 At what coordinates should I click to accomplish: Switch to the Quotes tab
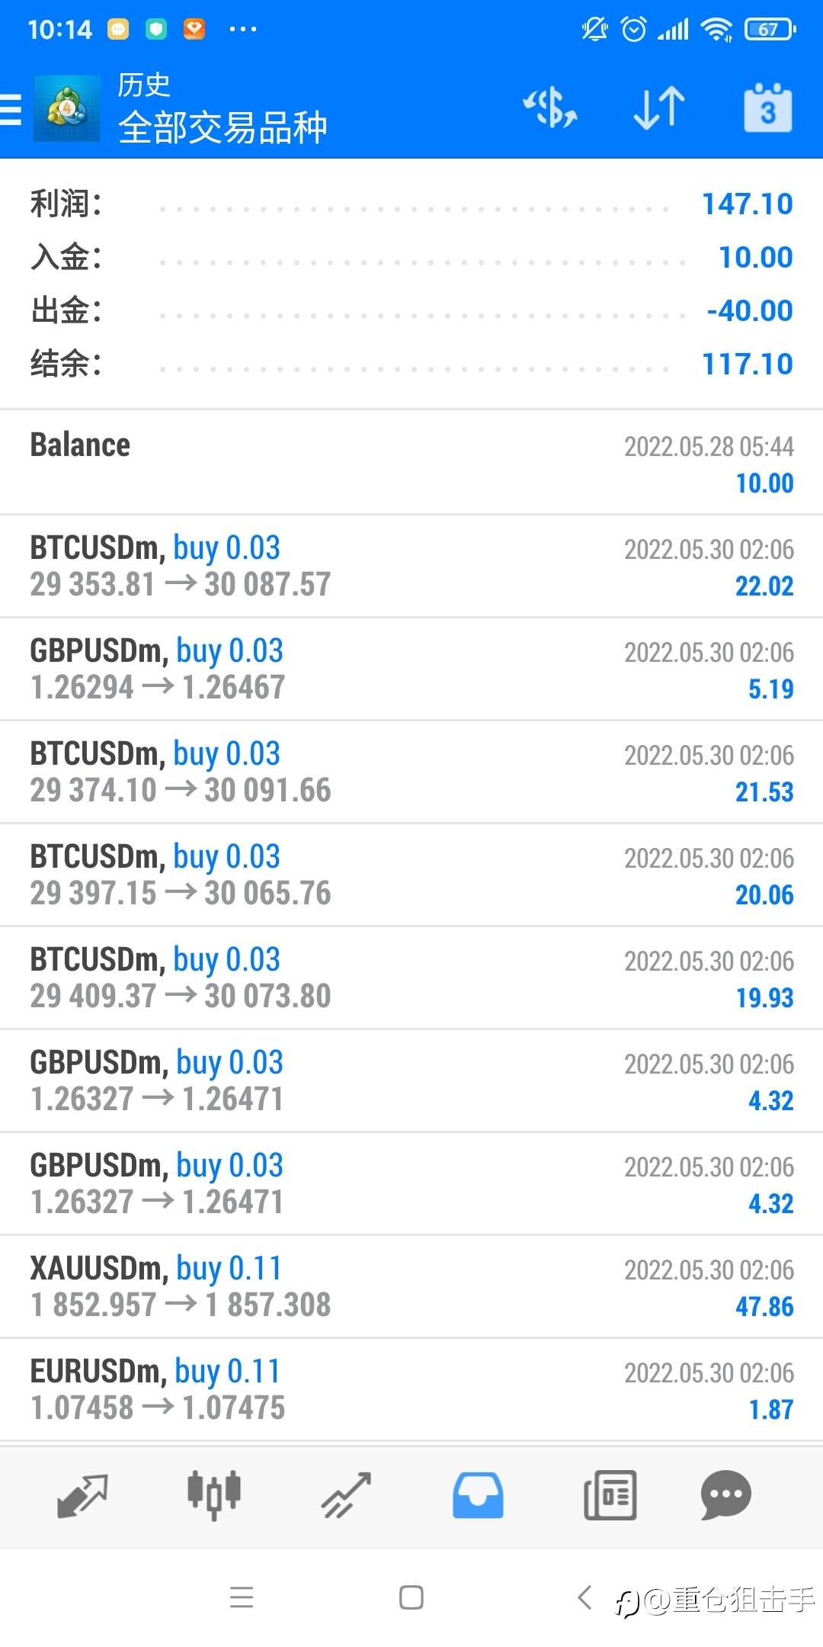82,1495
